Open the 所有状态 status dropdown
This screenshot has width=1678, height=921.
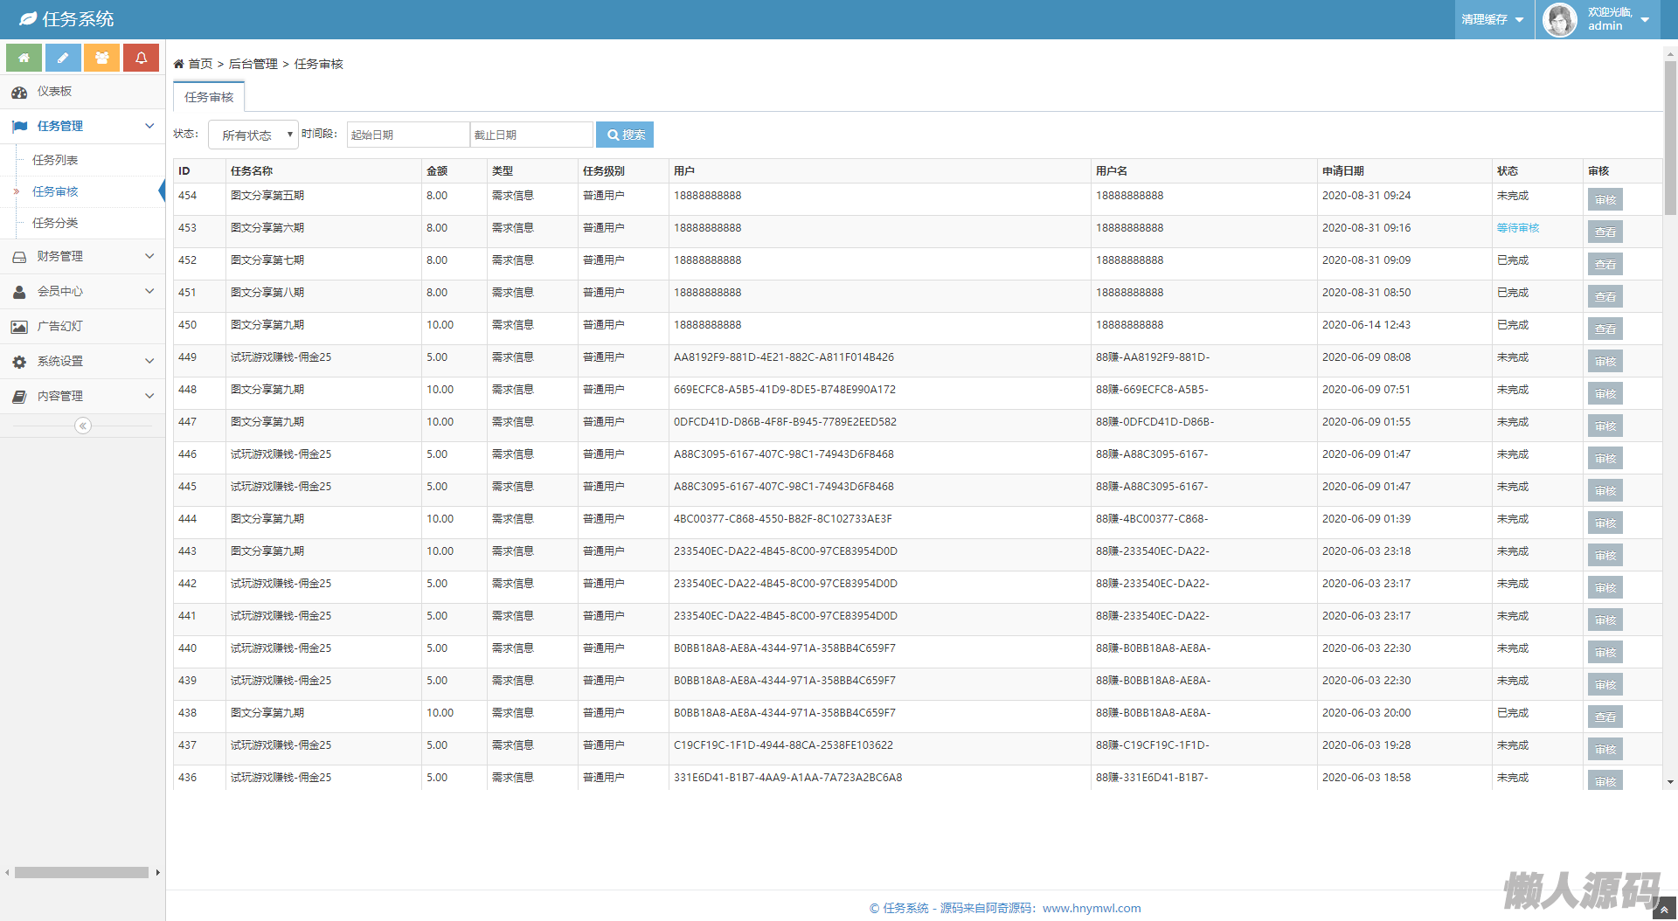coord(253,135)
